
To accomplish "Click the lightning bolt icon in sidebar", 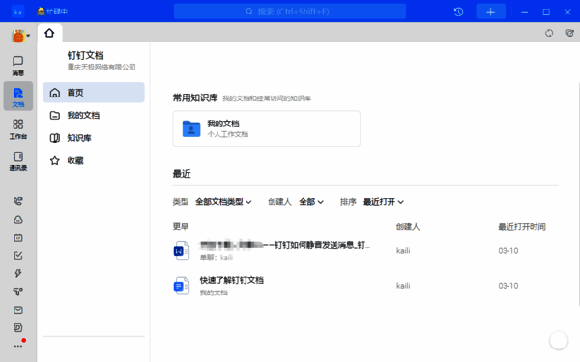I will 18,273.
